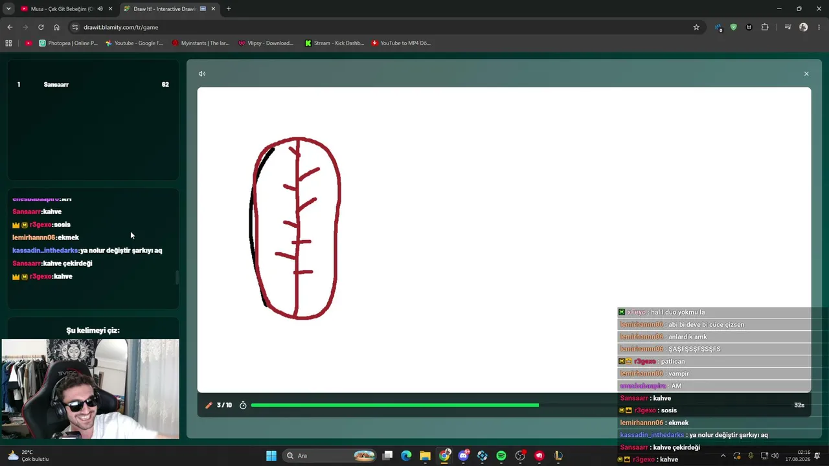
Task: Open Discord from the taskbar
Action: point(463,456)
